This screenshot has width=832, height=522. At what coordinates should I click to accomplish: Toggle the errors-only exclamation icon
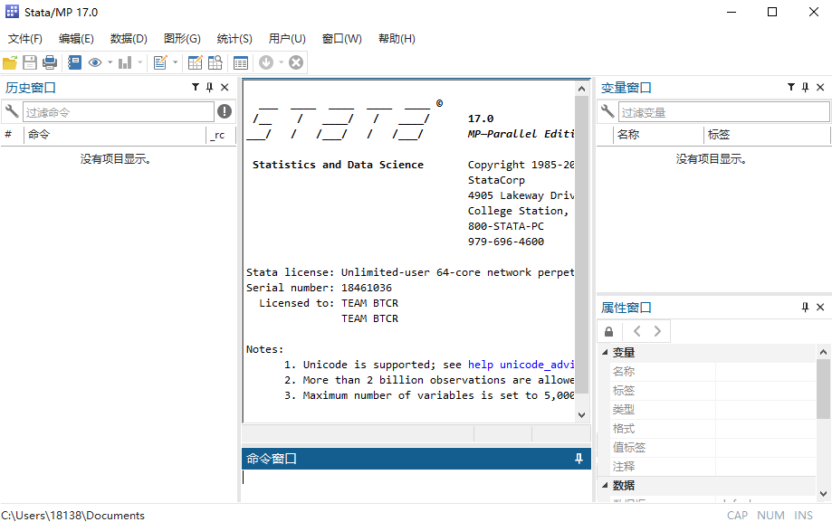click(225, 111)
